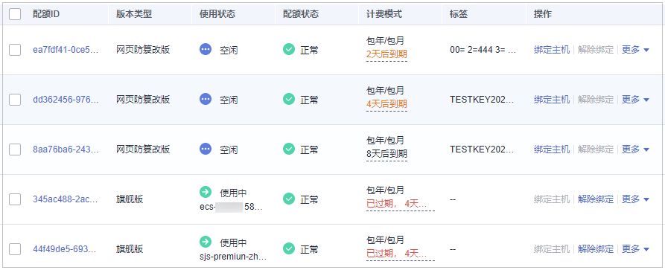Expand 更多 dropdown in ea7fdf41 row
Image resolution: width=665 pixels, height=270 pixels.
click(635, 50)
